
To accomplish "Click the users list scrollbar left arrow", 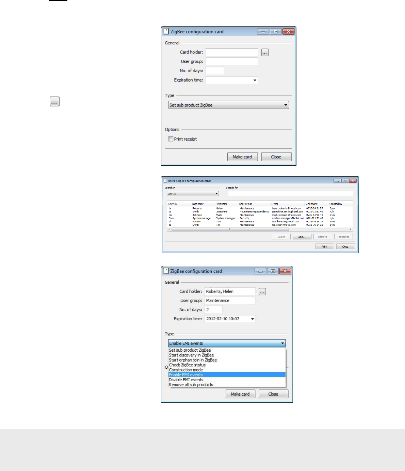I will click(x=169, y=230).
